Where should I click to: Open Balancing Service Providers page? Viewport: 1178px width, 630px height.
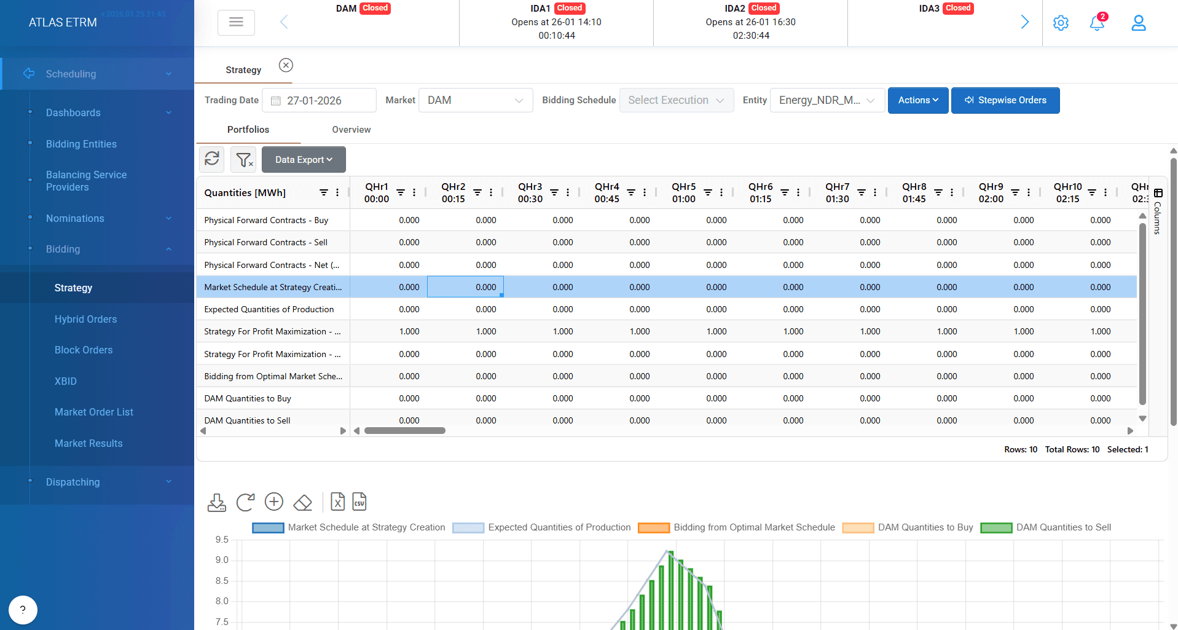[87, 181]
